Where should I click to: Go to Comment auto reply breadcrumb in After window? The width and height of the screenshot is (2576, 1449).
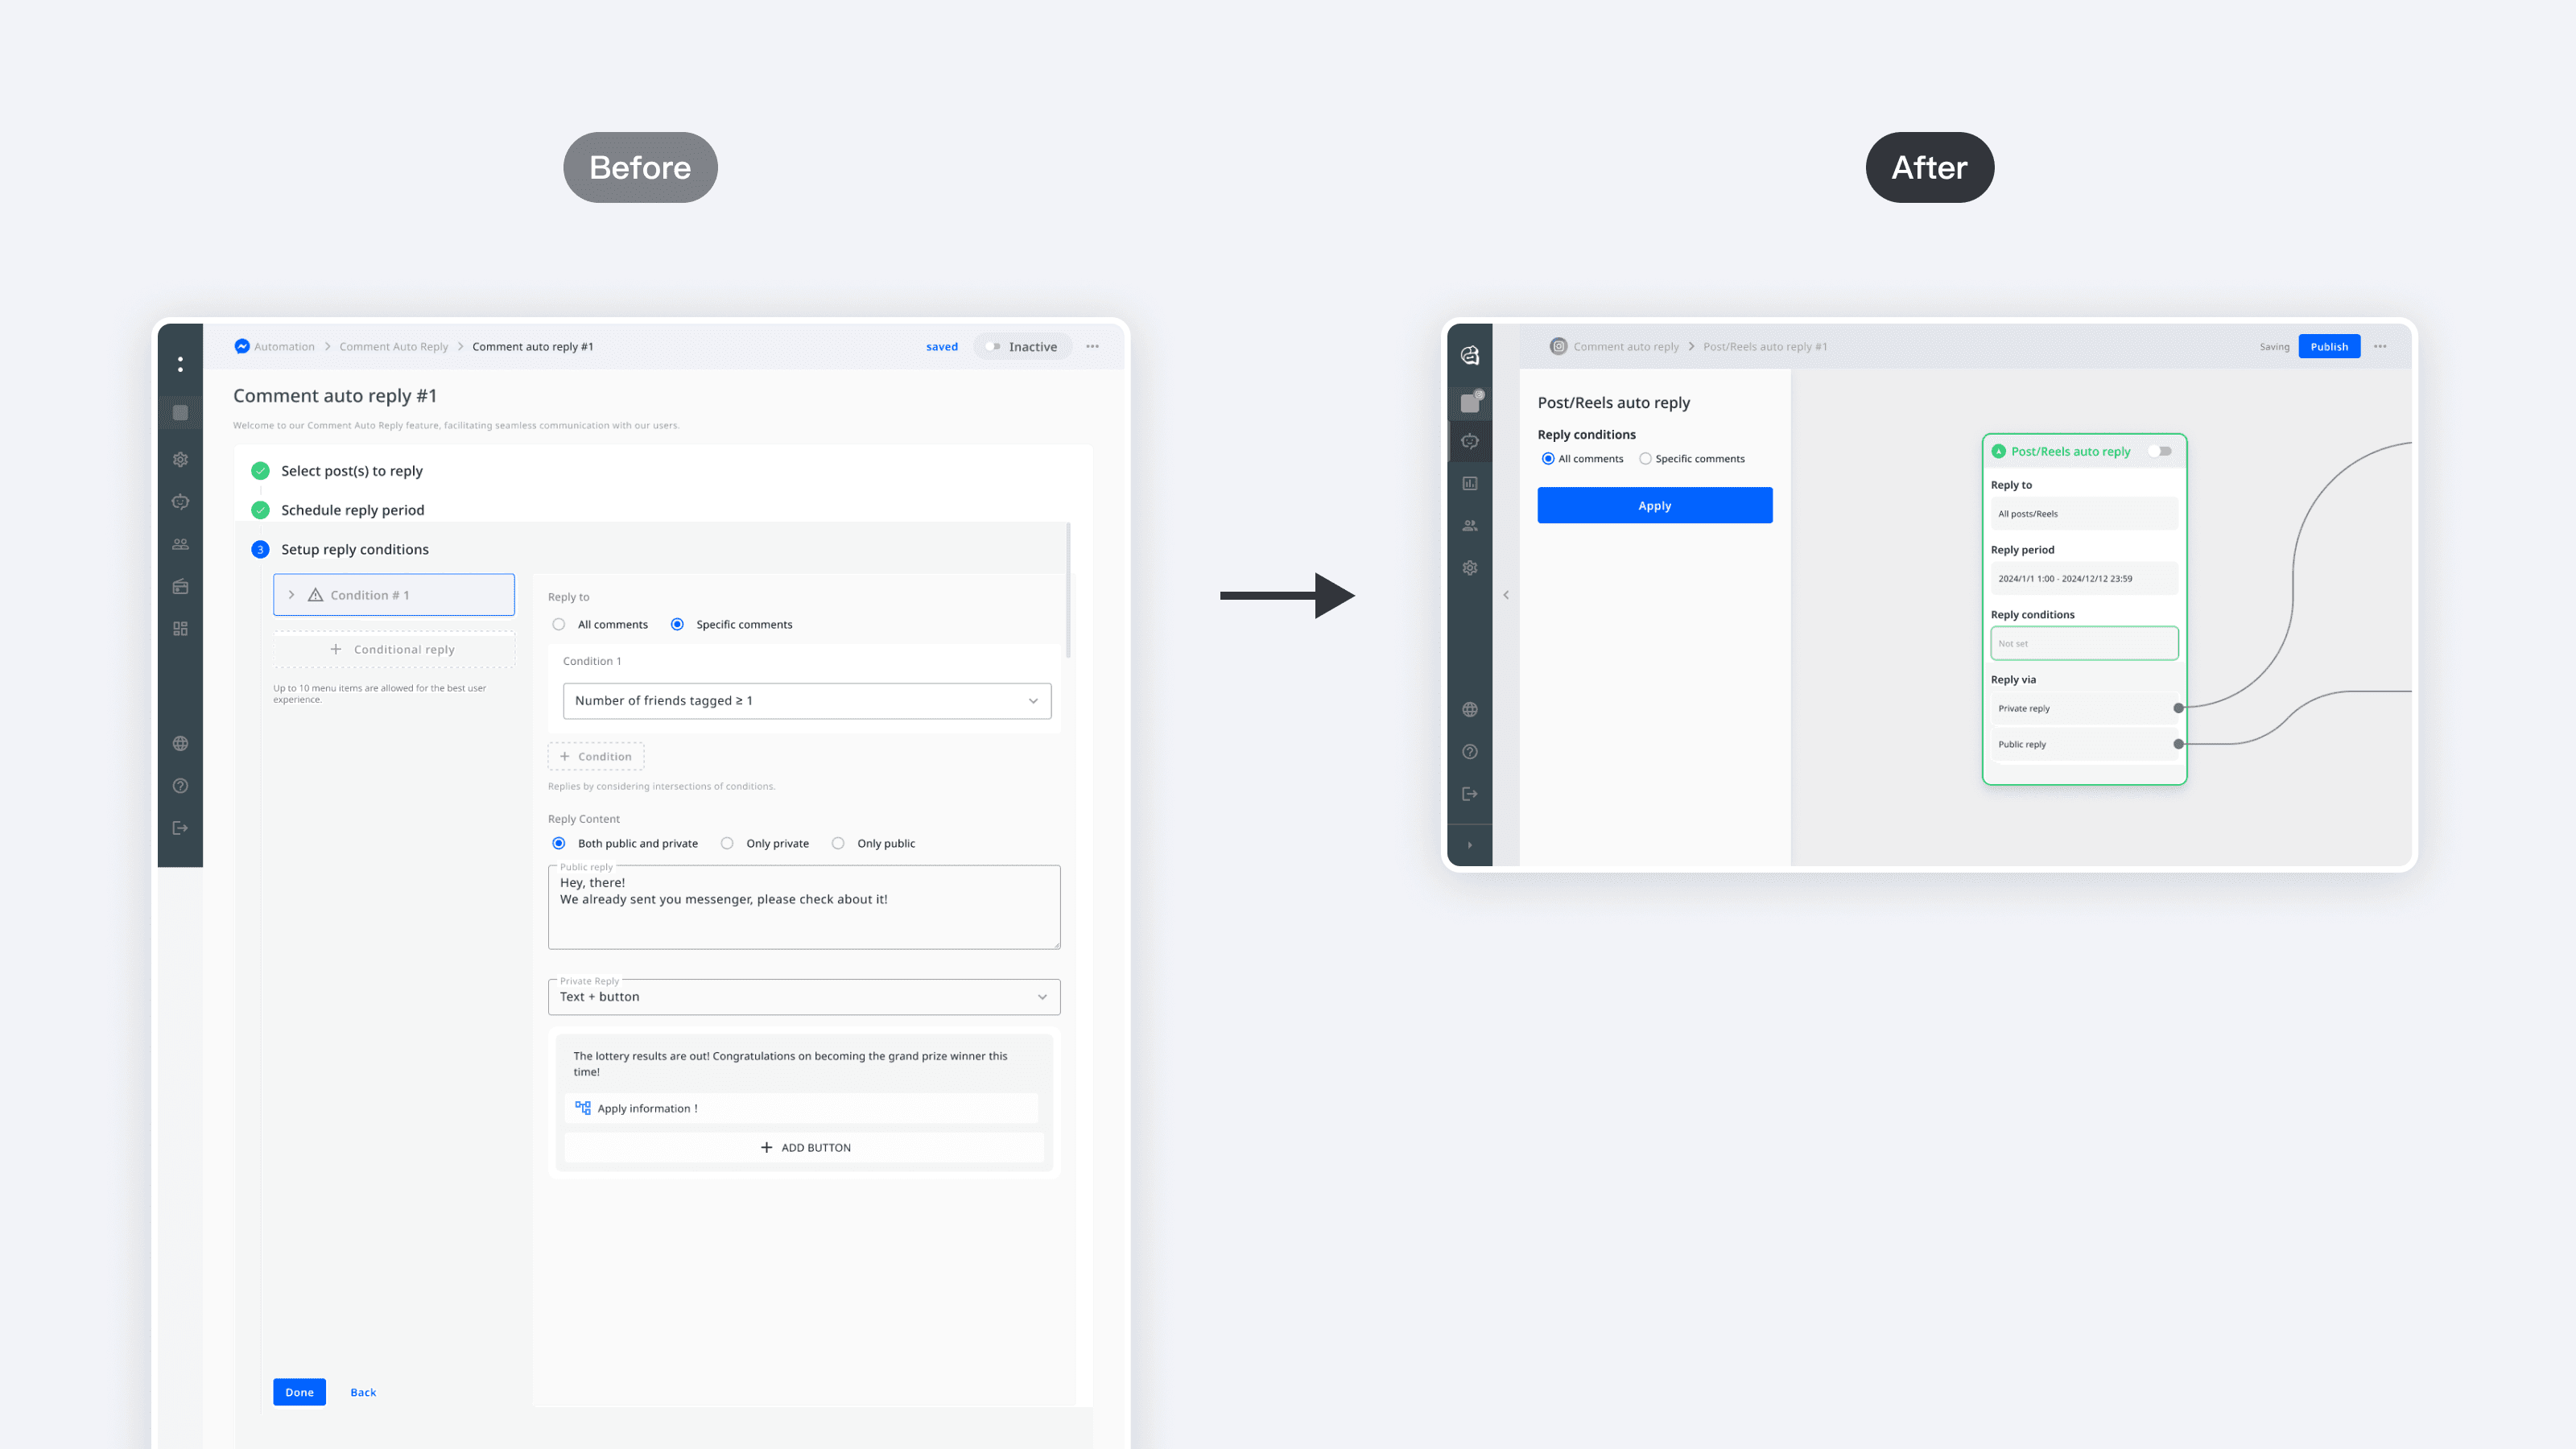tap(1626, 347)
